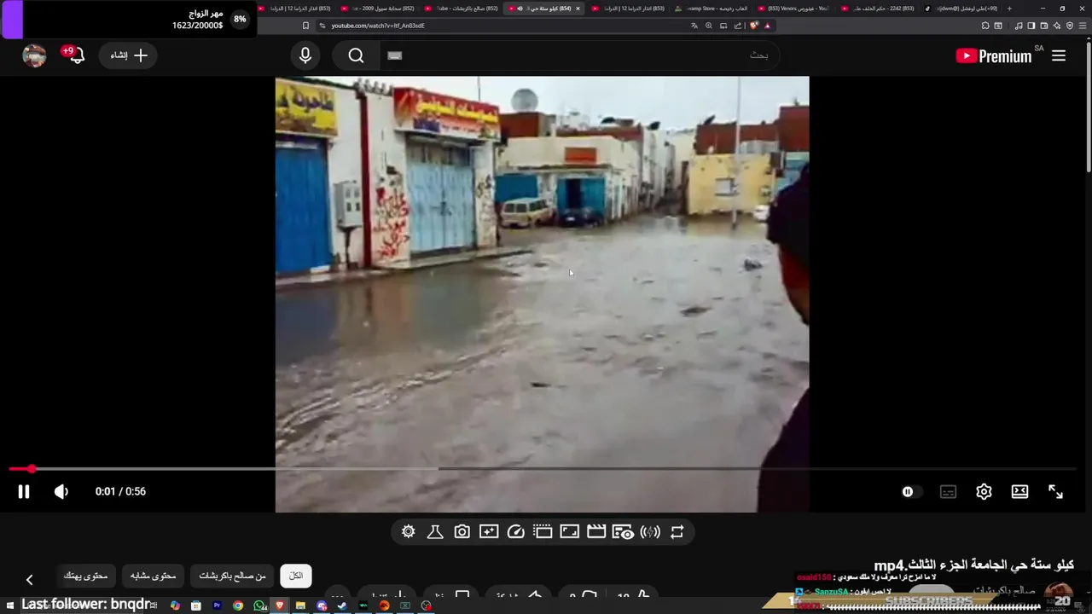Click the video title text
This screenshot has width=1092, height=614.
pyautogui.click(x=973, y=565)
